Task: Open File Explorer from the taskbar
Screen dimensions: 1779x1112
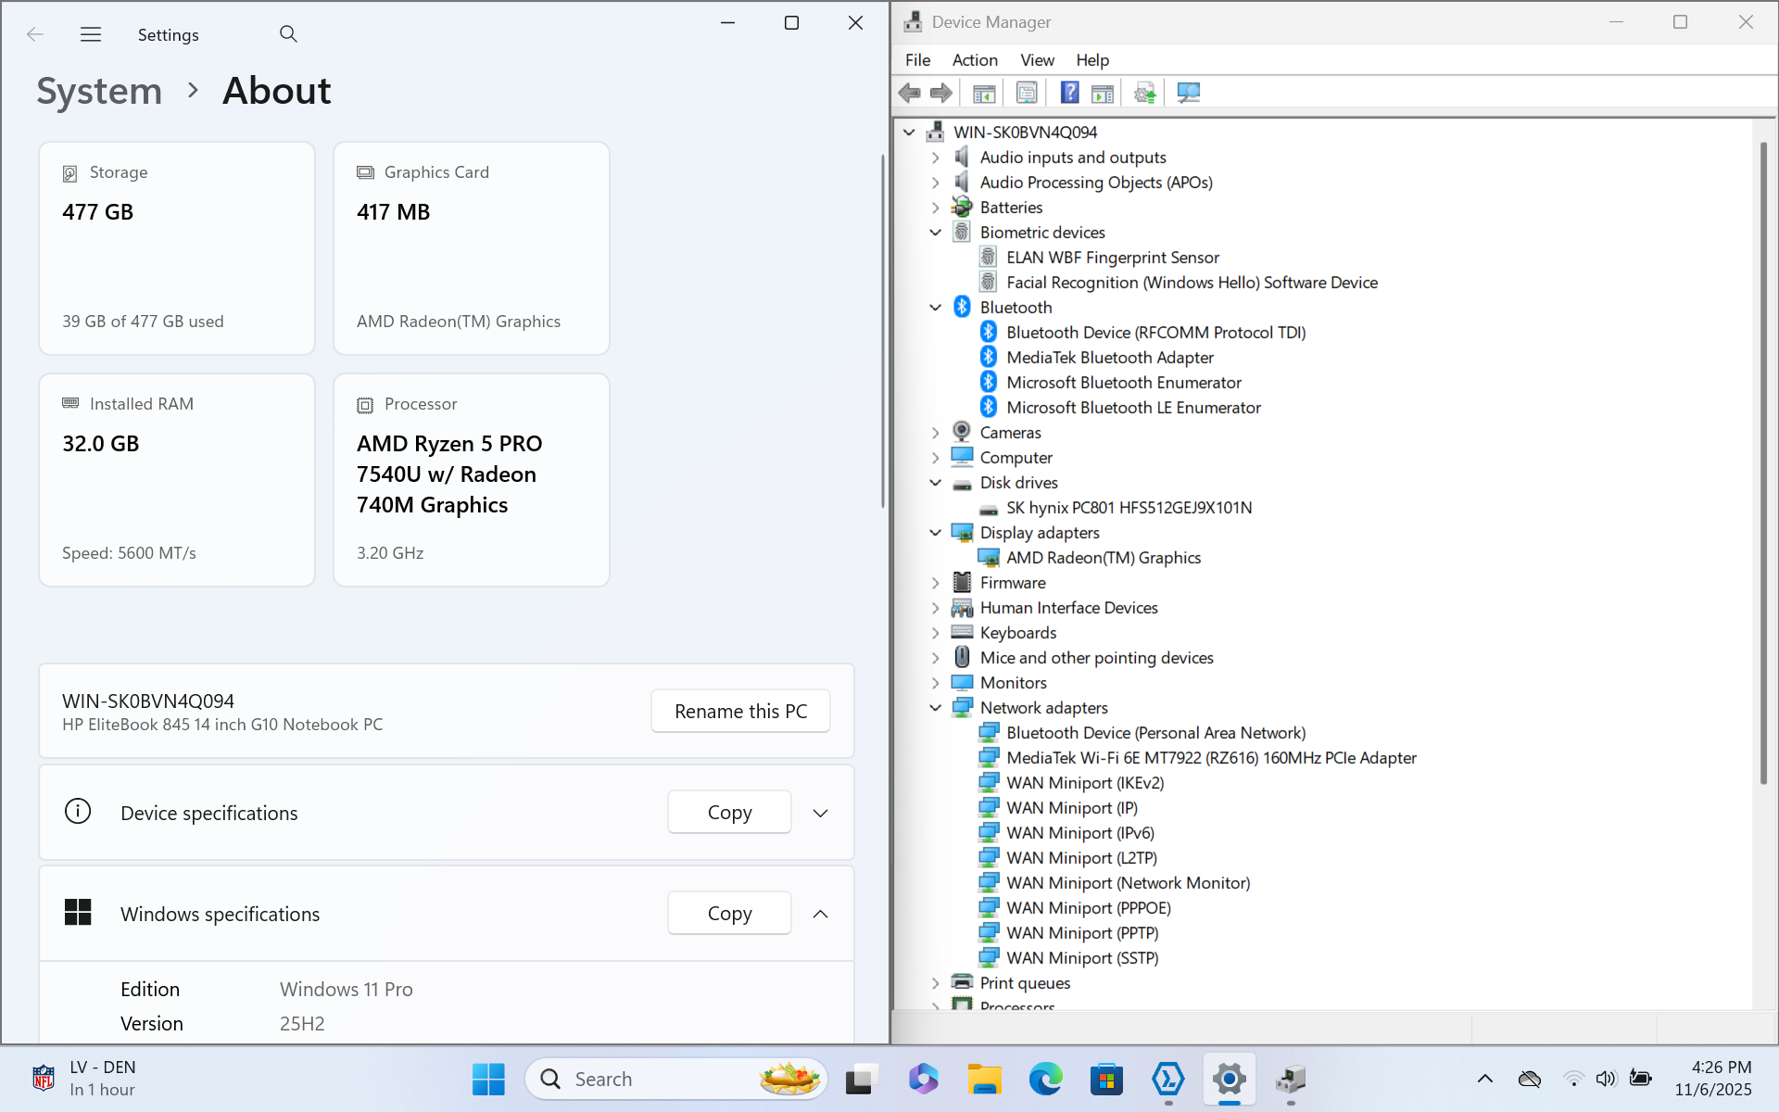Action: (984, 1079)
